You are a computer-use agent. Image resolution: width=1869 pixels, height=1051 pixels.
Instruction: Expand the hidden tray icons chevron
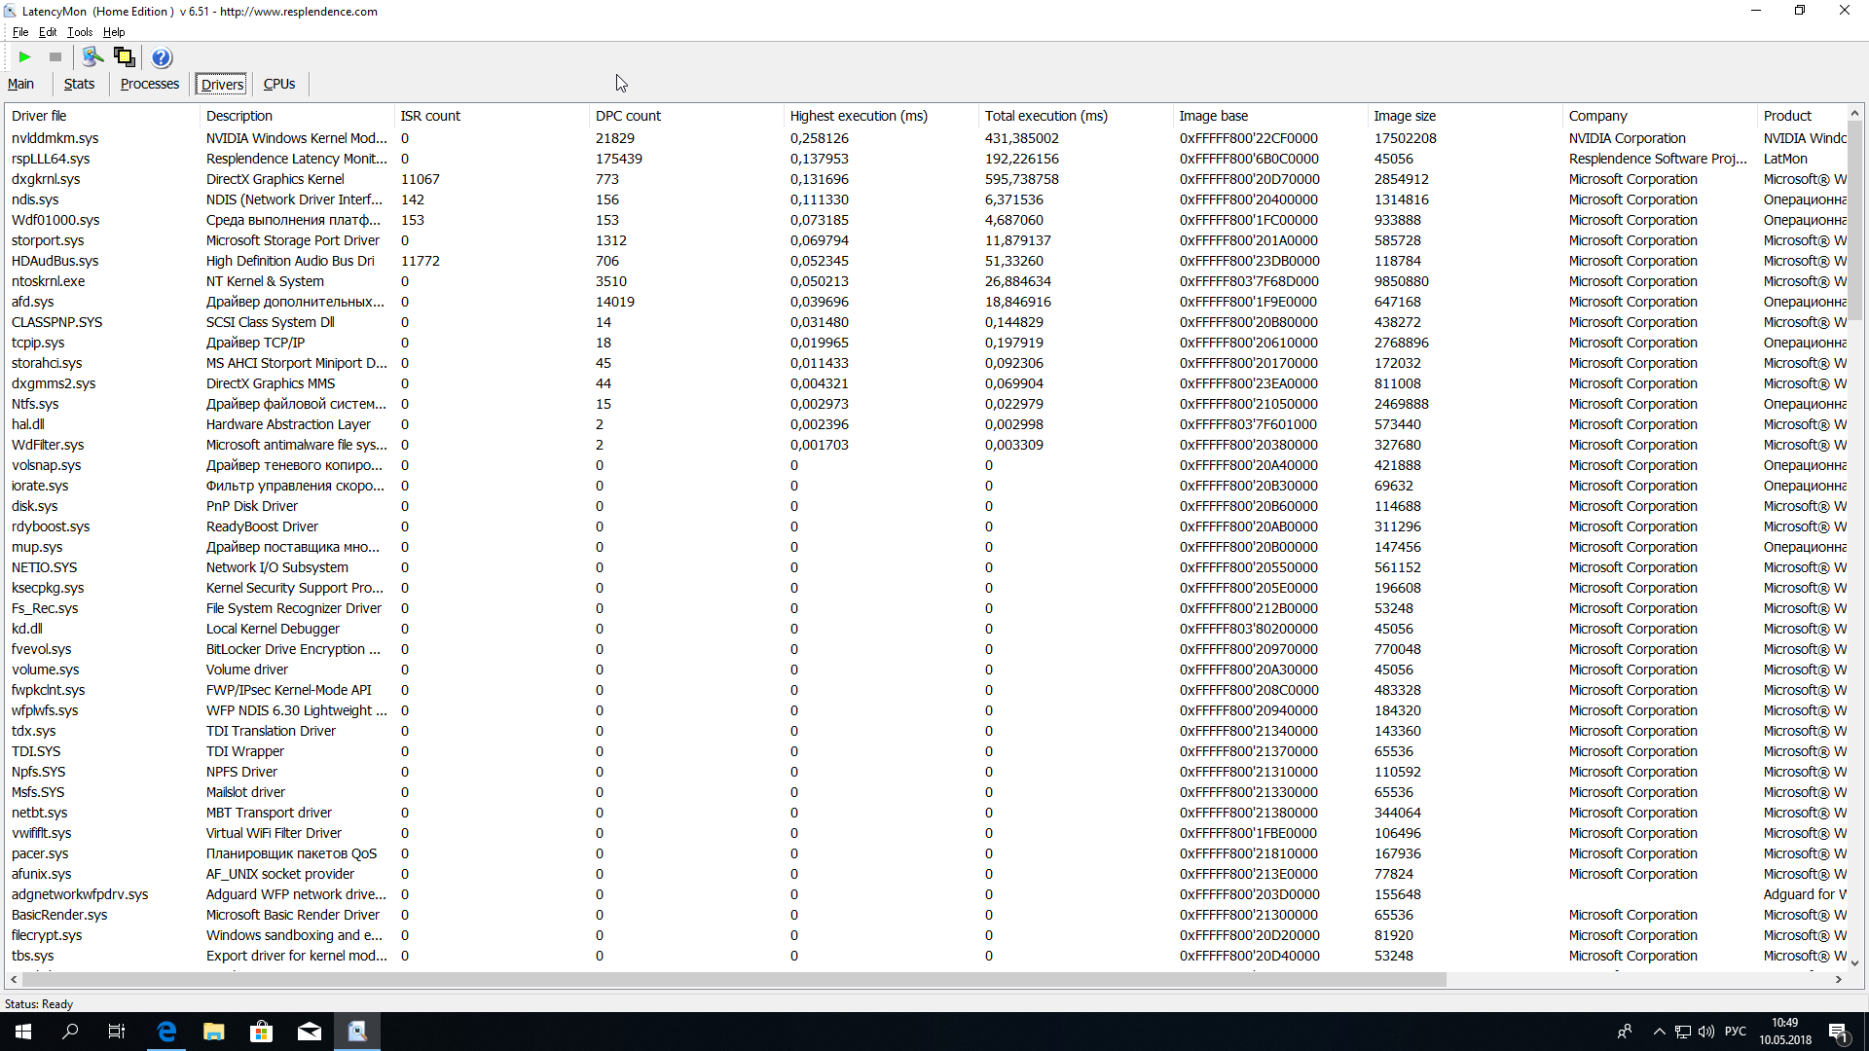[x=1659, y=1032]
